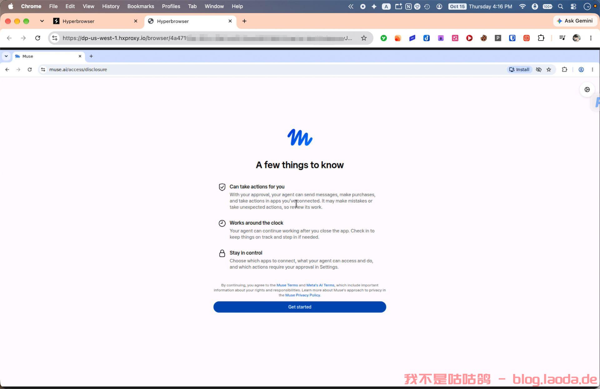This screenshot has width=600, height=389.
Task: Add a new Chrome tab with plus
Action: [x=244, y=21]
